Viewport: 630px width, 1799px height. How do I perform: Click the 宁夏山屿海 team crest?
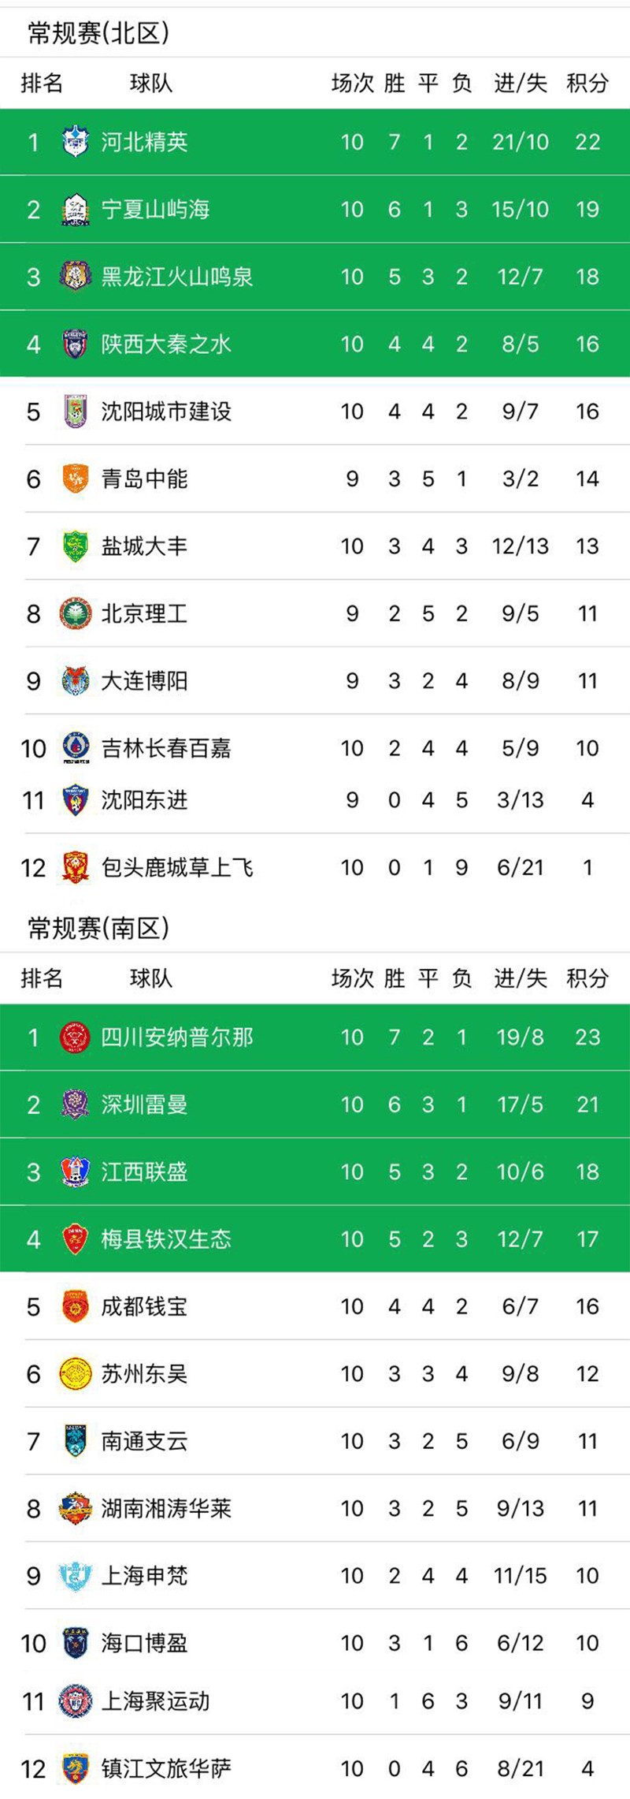[76, 209]
